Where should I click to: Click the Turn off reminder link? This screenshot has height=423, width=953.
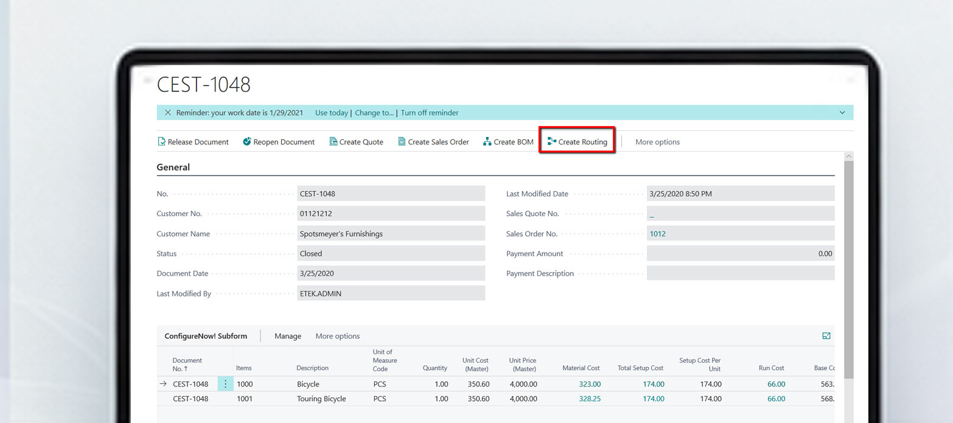point(429,113)
